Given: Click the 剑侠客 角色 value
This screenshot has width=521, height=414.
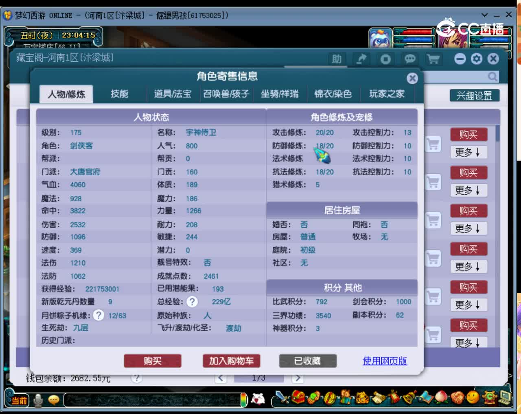Looking at the screenshot, I should [x=81, y=146].
